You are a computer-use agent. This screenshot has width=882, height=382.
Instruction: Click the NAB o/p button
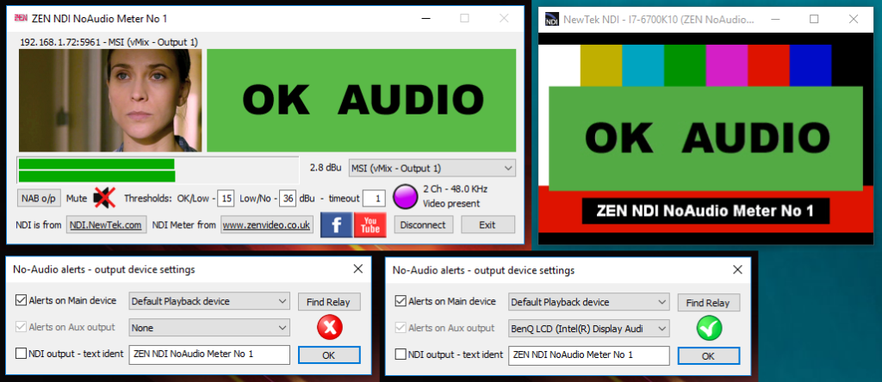tap(39, 198)
